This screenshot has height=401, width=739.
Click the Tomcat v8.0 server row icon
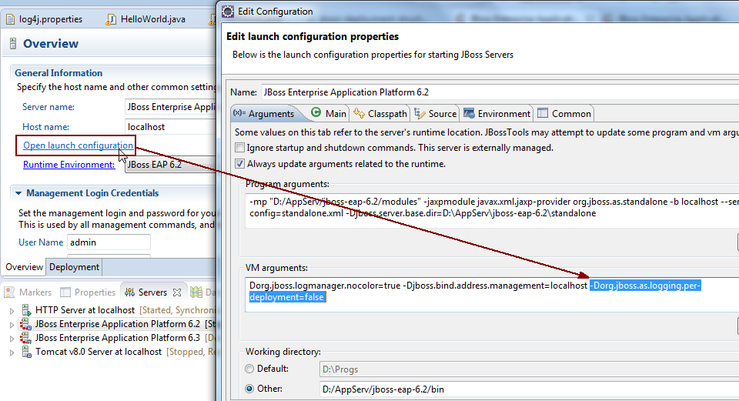(x=26, y=352)
